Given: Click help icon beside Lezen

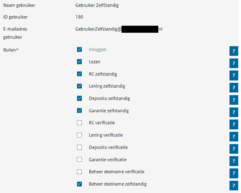Looking at the screenshot, I should [x=234, y=63].
